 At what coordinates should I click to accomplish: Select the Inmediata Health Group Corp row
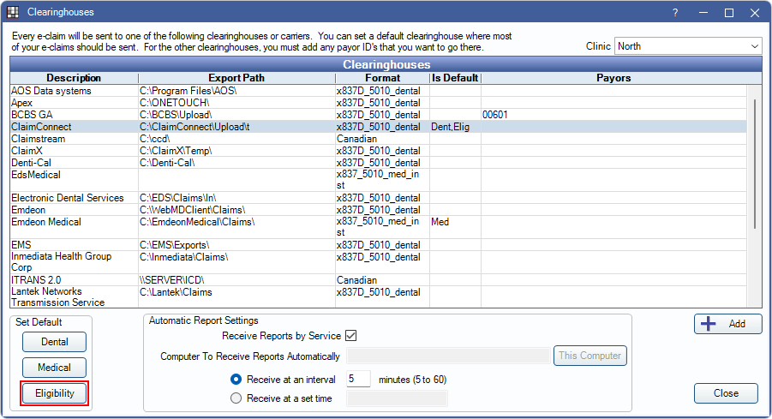pos(378,262)
